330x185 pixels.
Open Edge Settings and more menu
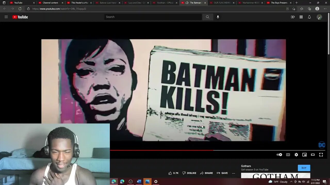point(325,9)
